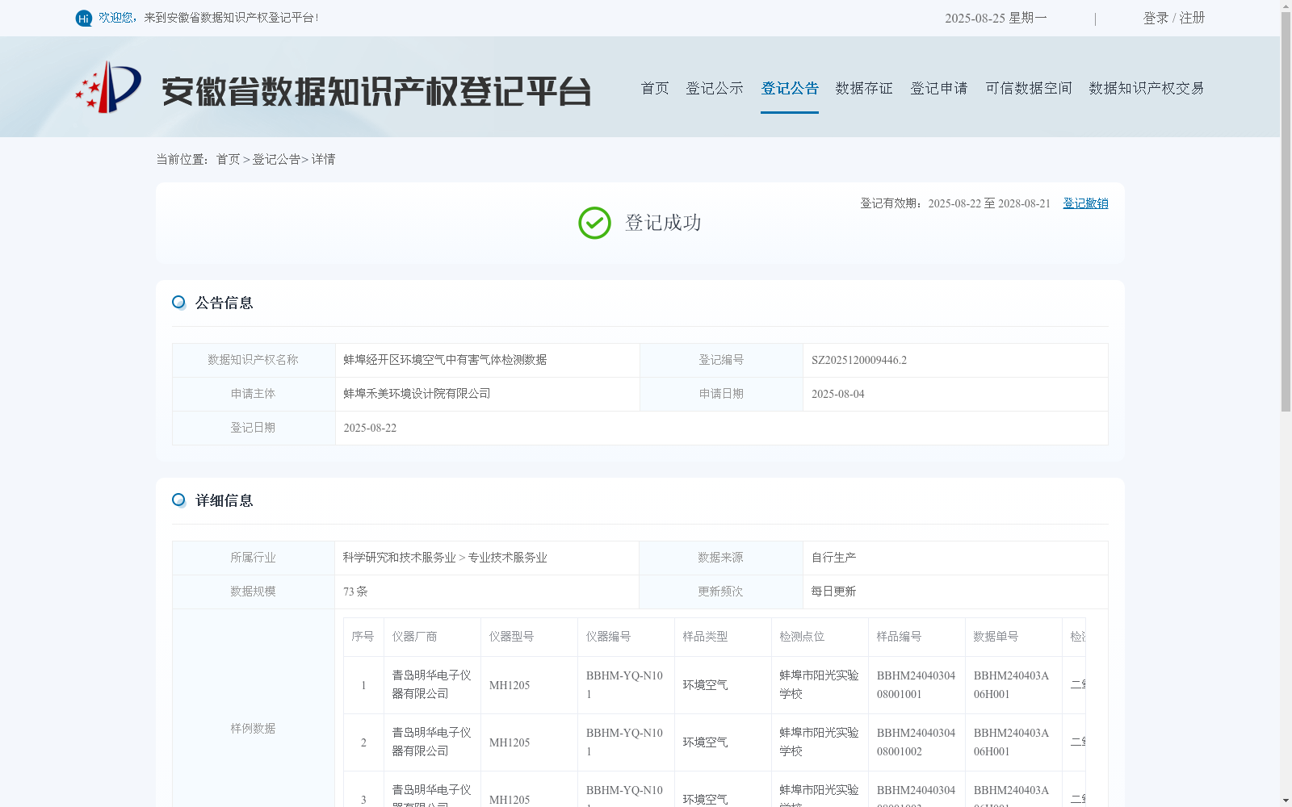Click the 序号 column header
1292x807 pixels.
pos(363,637)
